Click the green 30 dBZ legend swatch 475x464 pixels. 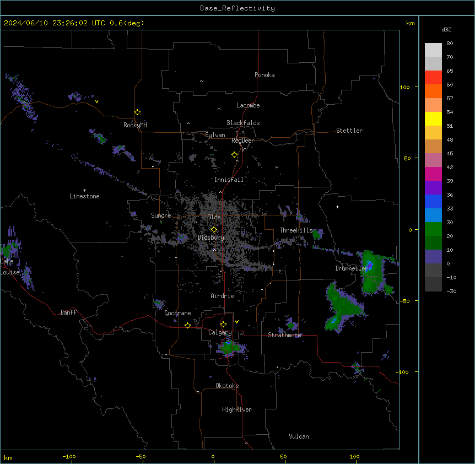pyautogui.click(x=433, y=229)
